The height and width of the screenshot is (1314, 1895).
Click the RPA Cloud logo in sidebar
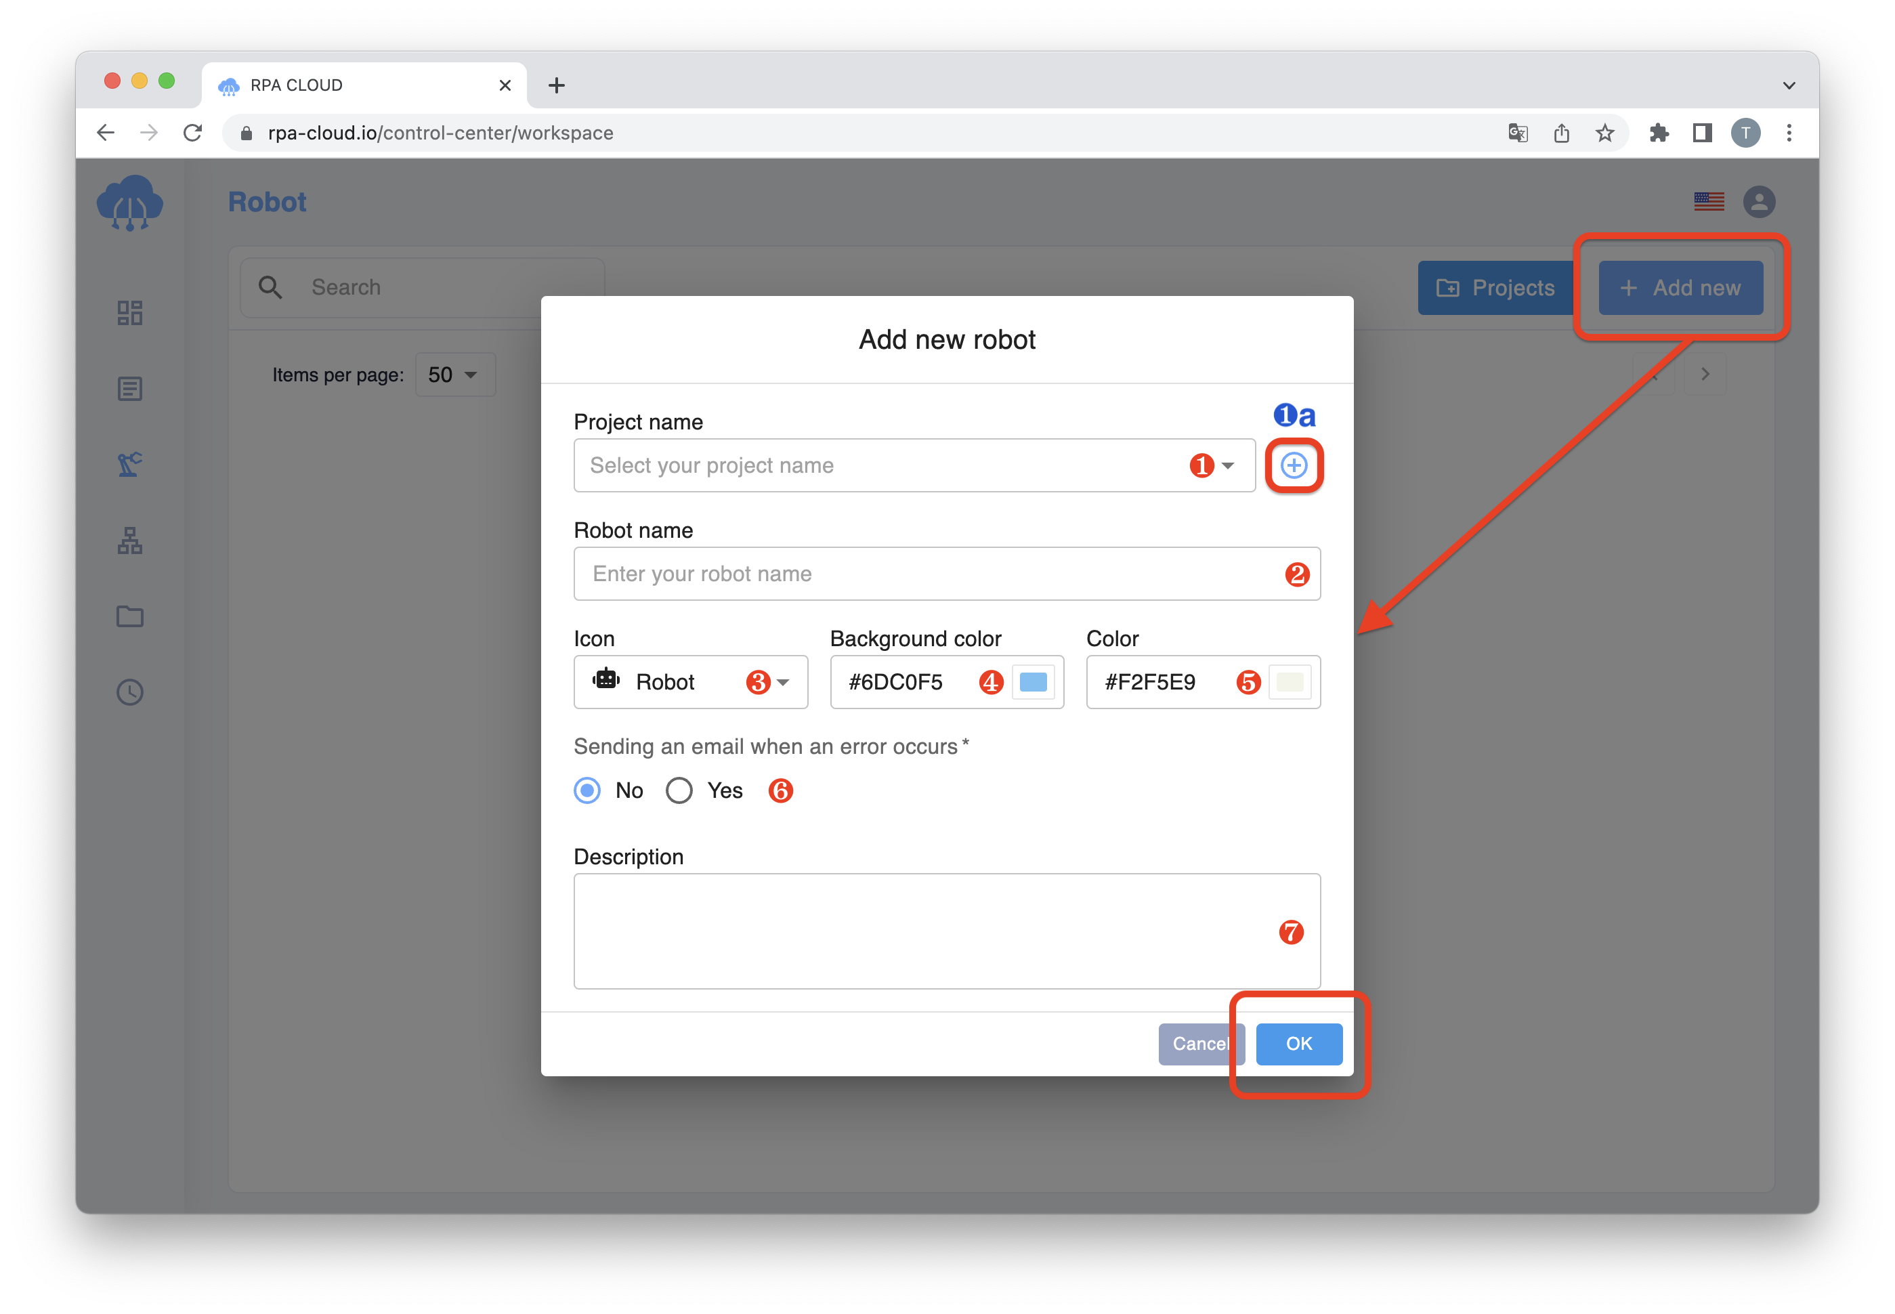coord(130,202)
